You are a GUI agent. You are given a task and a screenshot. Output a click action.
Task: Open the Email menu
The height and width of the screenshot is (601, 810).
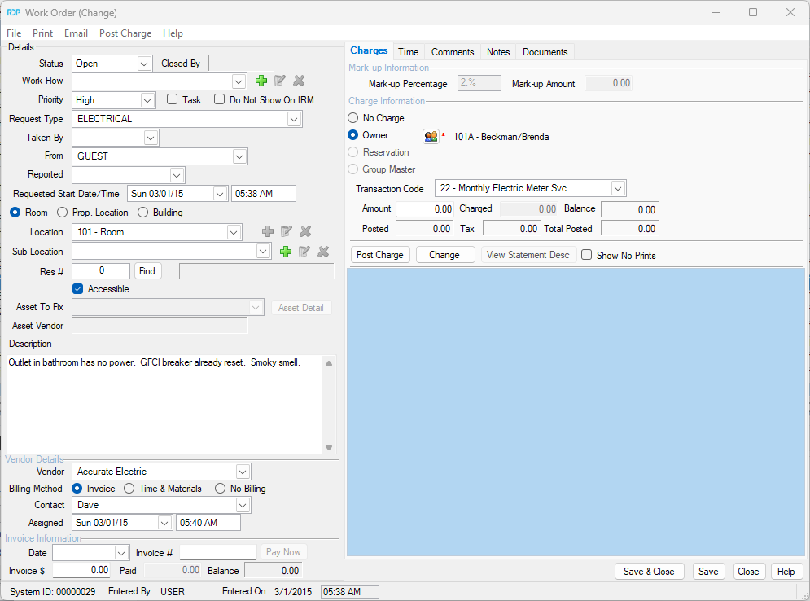(76, 33)
